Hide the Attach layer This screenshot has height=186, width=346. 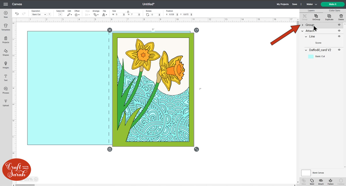click(x=339, y=31)
